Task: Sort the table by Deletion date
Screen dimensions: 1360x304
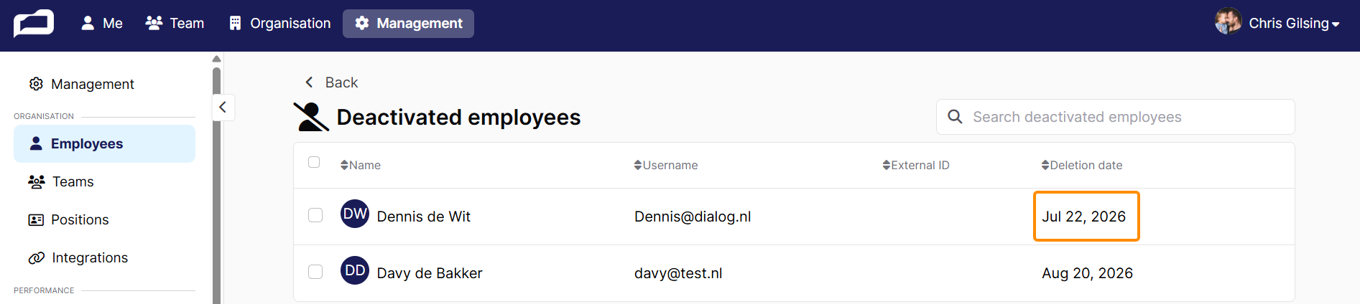Action: [x=1082, y=165]
